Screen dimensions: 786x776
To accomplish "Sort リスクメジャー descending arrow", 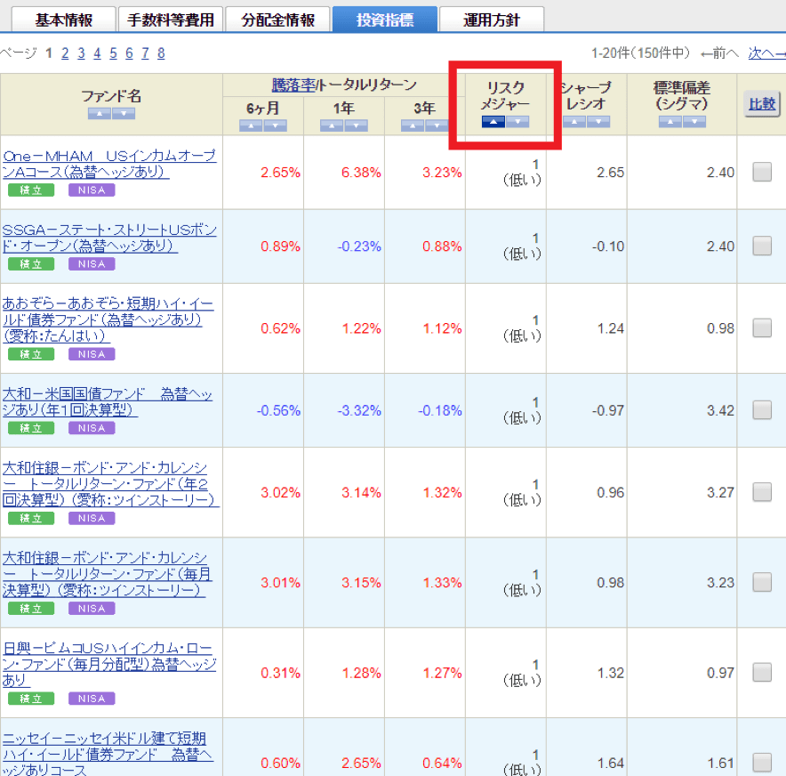I will 517,122.
